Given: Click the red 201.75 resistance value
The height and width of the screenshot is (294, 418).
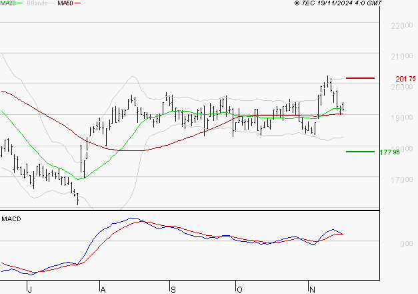Looking at the screenshot, I should coord(405,79).
